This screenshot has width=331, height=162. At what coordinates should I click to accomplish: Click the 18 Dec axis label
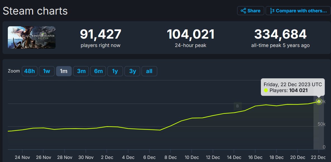point(276,157)
